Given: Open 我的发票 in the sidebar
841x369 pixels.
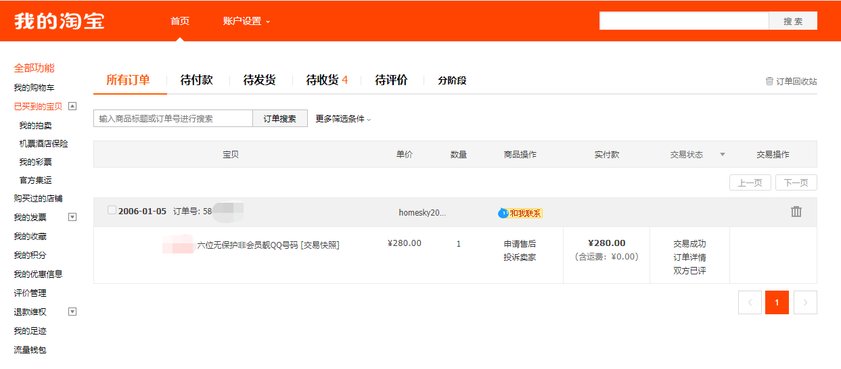Looking at the screenshot, I should [x=30, y=218].
